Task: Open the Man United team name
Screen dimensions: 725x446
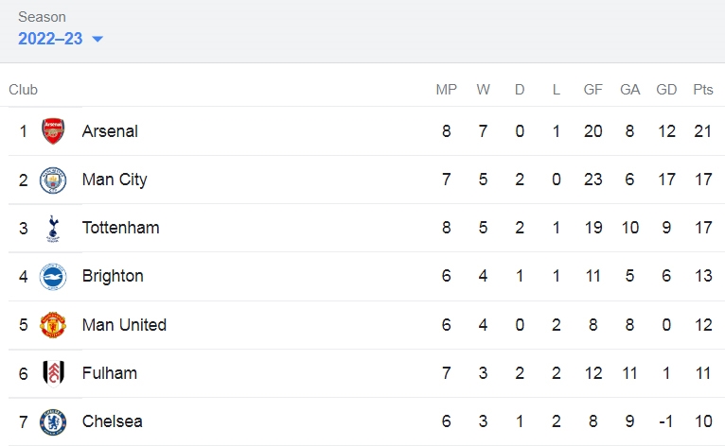Action: 124,324
